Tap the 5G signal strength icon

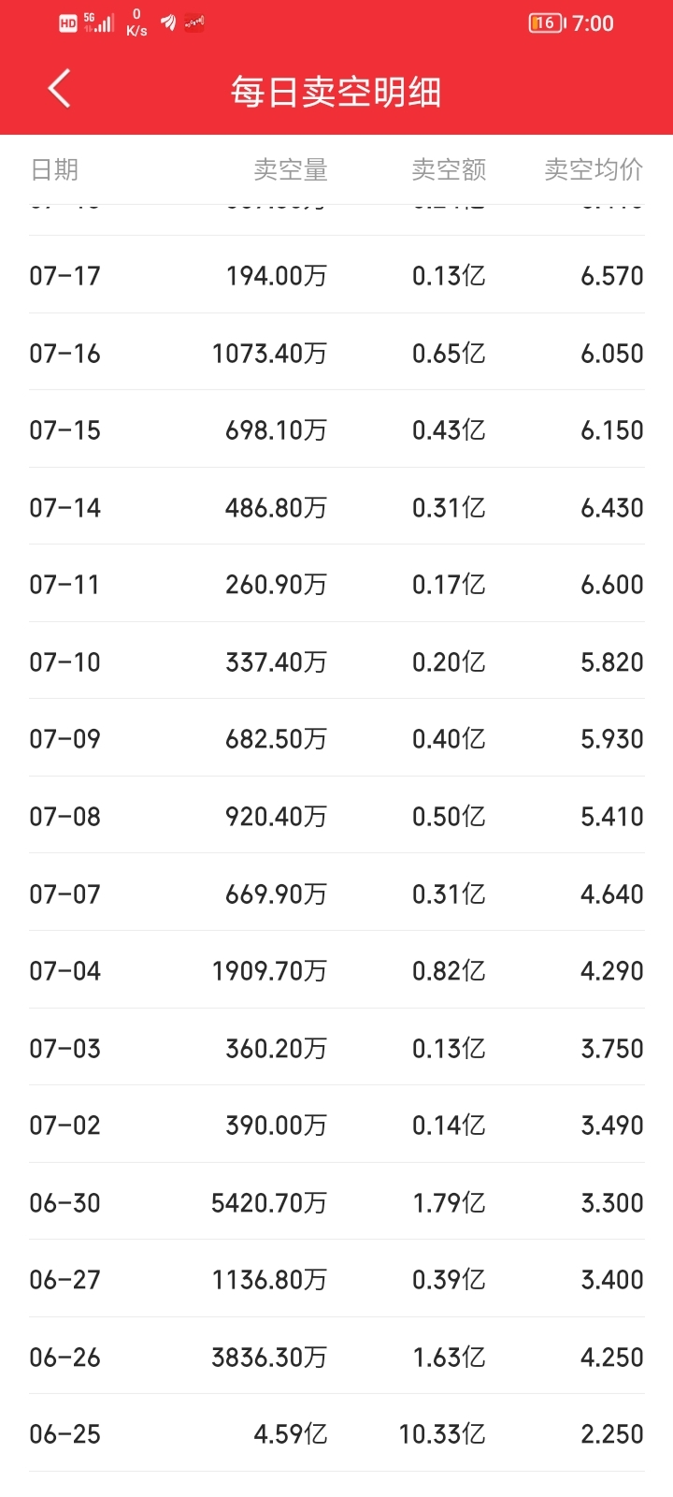pos(99,22)
